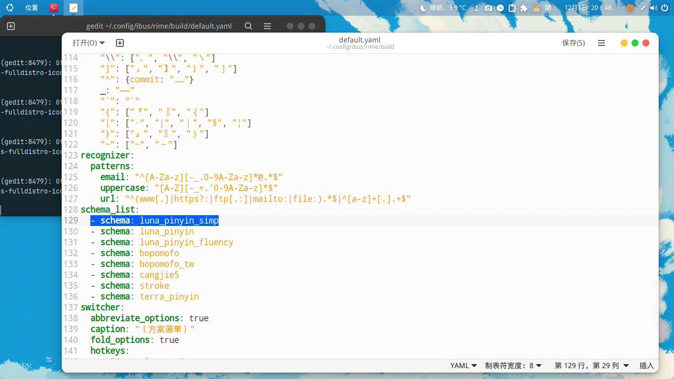Maximize the gedit window with the green button
The image size is (674, 379).
click(635, 43)
